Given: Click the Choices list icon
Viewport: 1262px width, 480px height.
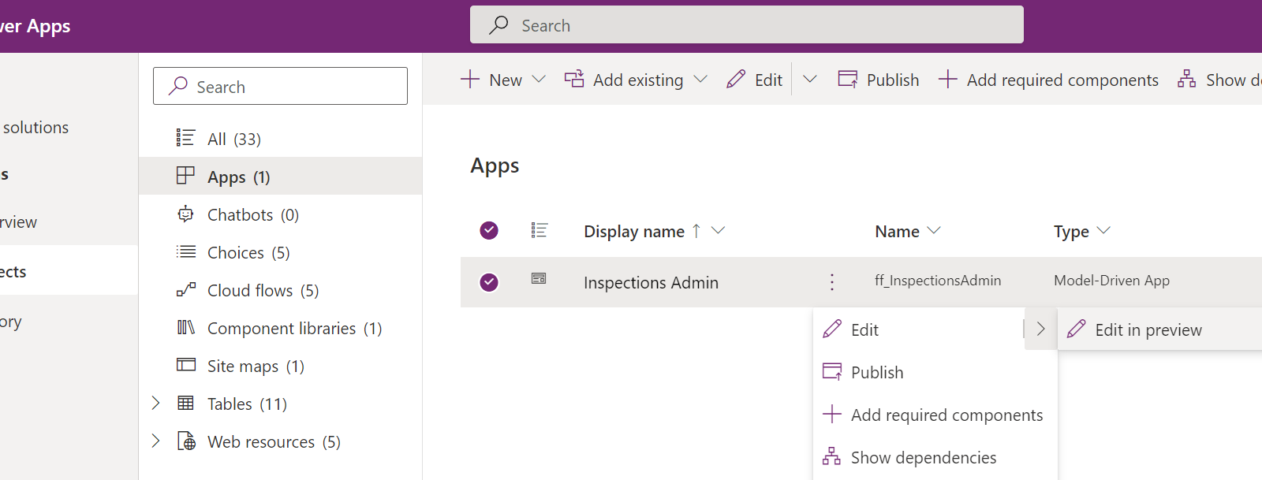Looking at the screenshot, I should coord(185,251).
